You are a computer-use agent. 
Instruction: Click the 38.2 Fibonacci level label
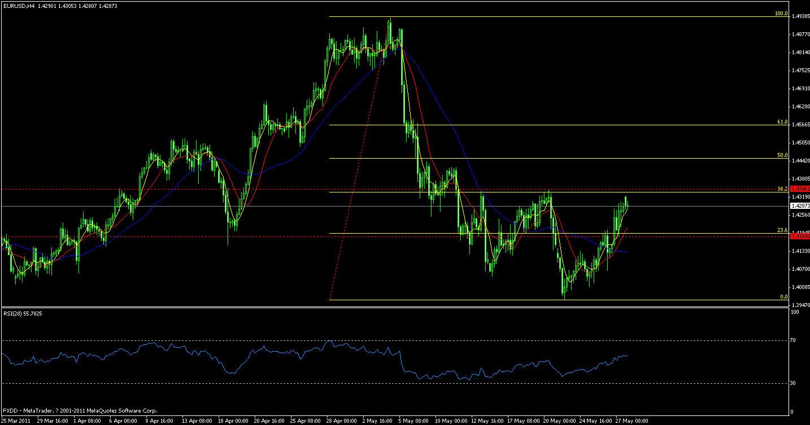pos(784,189)
